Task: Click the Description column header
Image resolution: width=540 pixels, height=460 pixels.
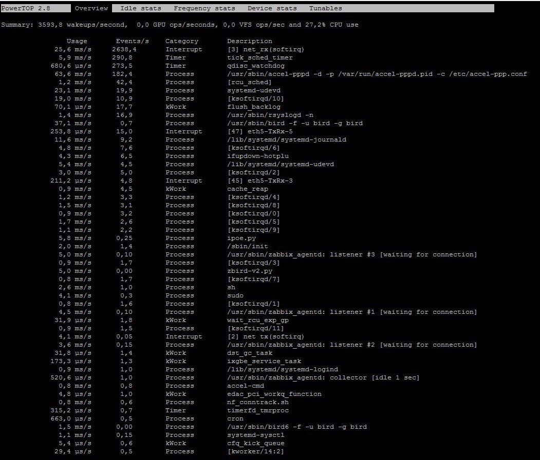Action: (x=250, y=41)
